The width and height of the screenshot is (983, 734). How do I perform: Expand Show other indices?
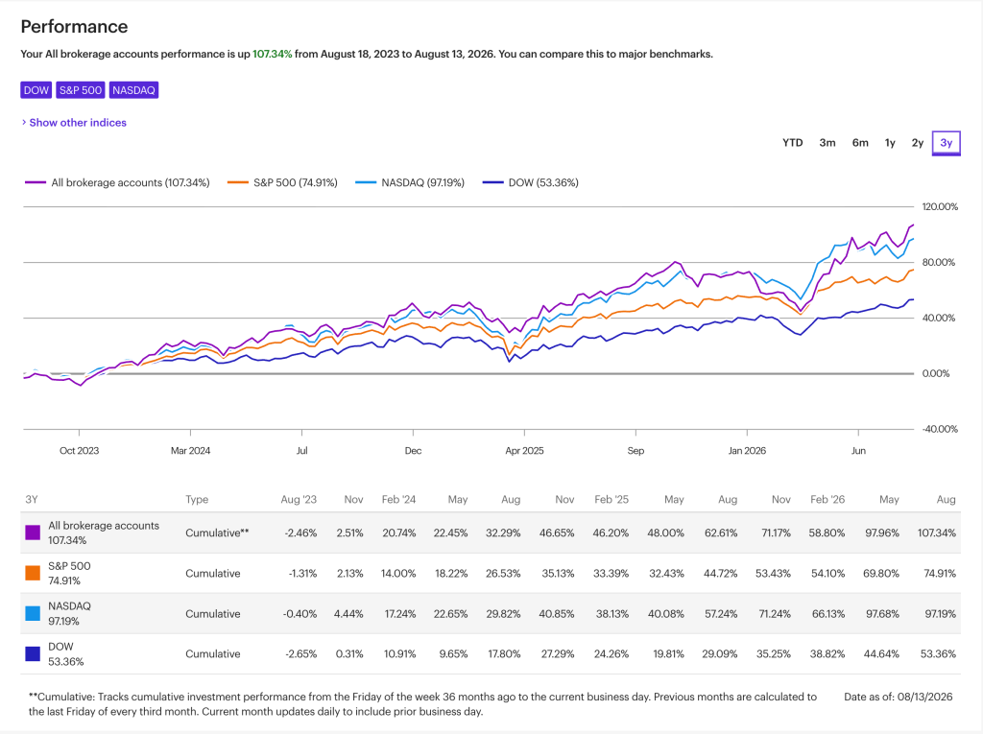78,123
